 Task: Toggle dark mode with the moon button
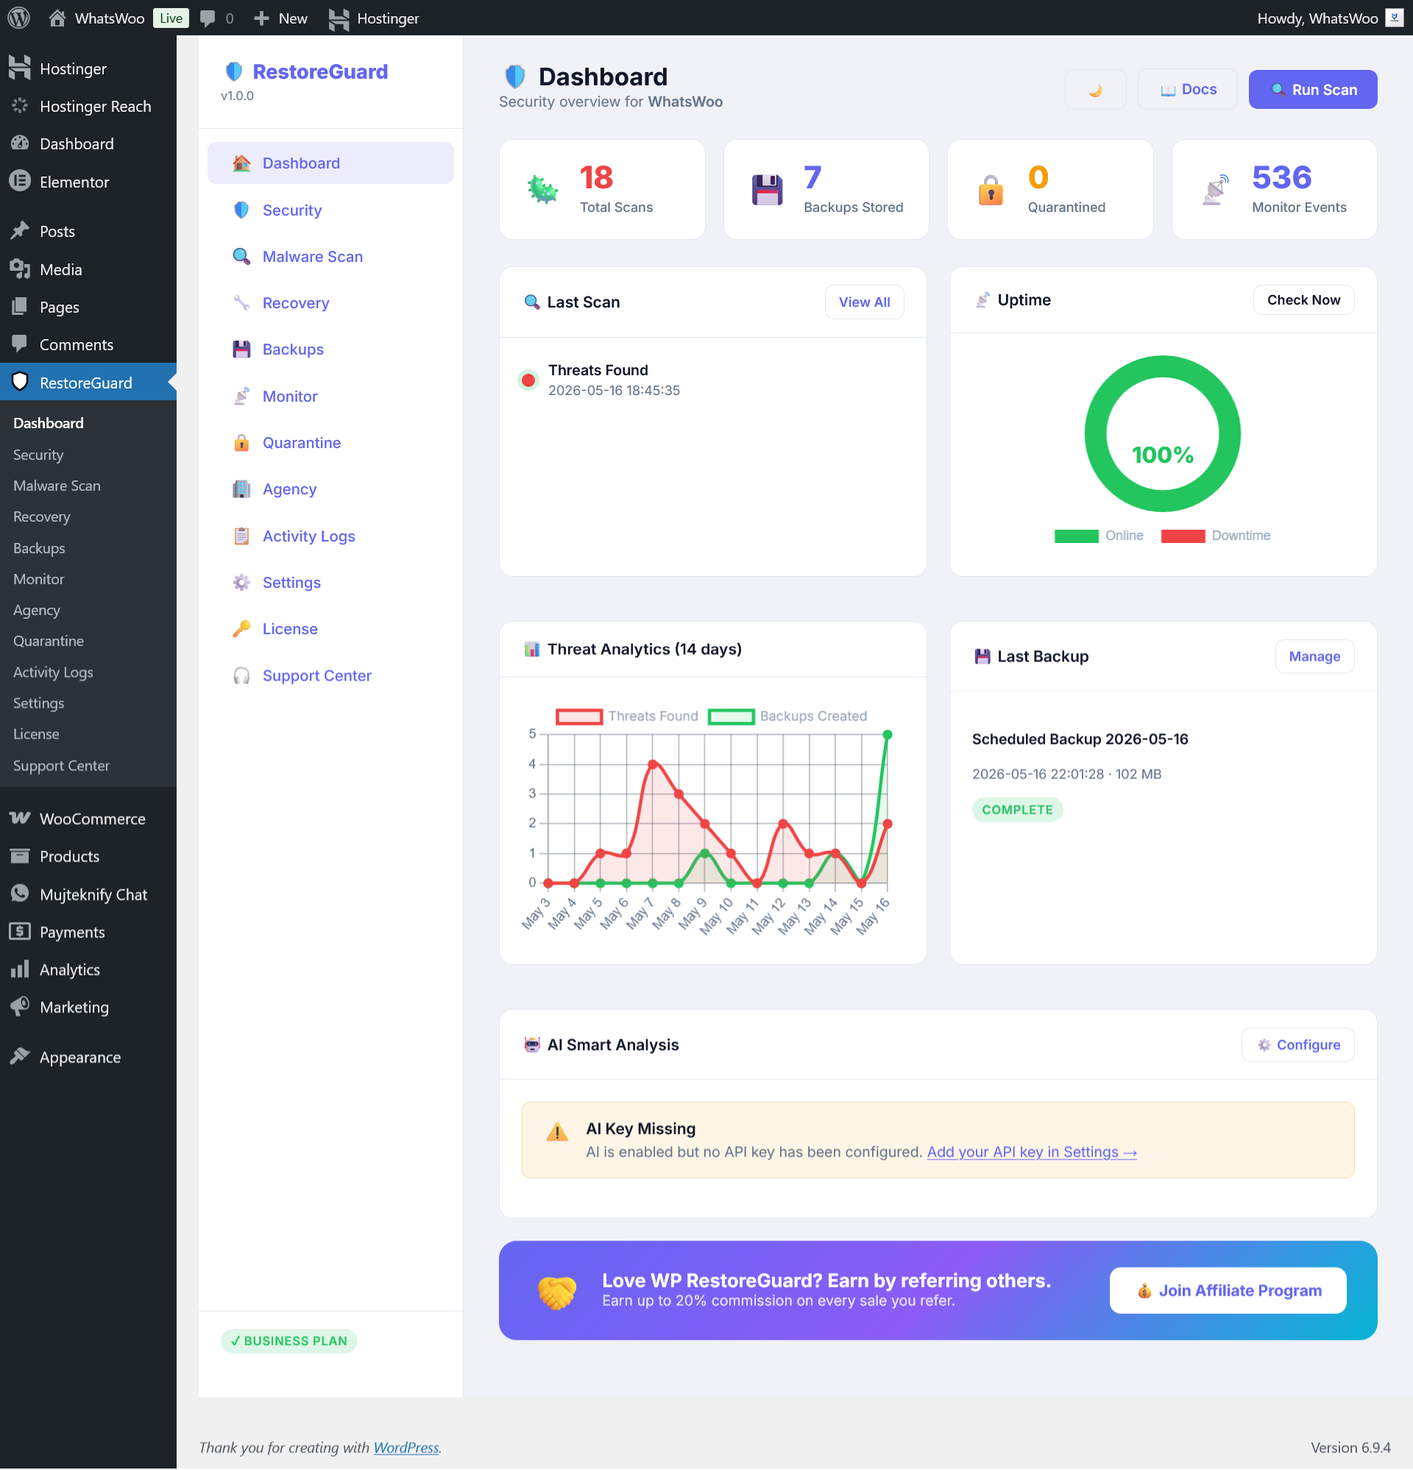(1095, 89)
